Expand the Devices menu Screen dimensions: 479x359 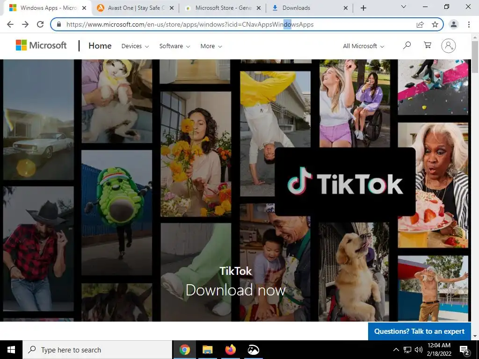click(135, 46)
